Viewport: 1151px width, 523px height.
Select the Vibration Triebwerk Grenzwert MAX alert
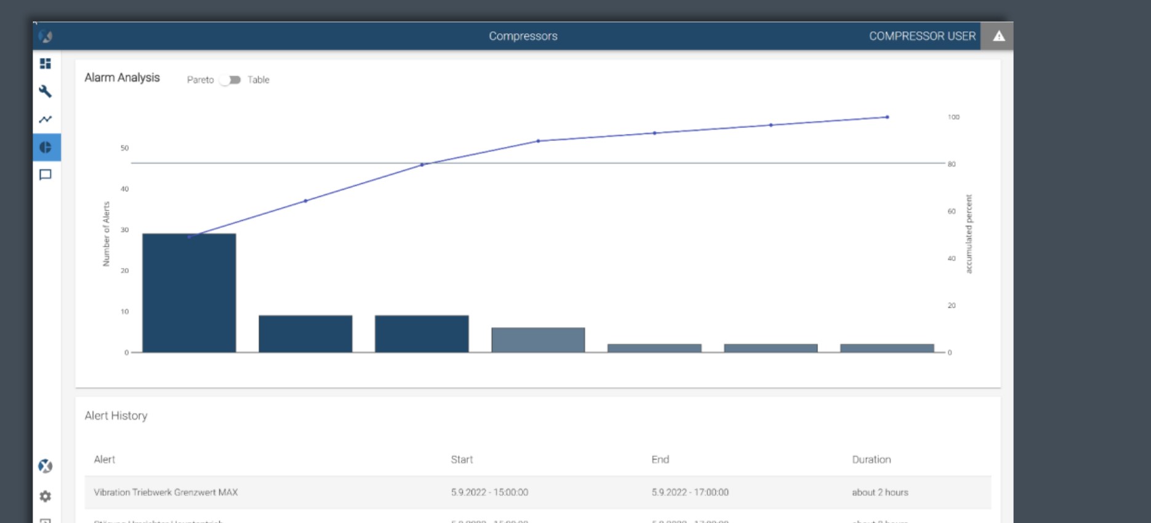(x=166, y=492)
